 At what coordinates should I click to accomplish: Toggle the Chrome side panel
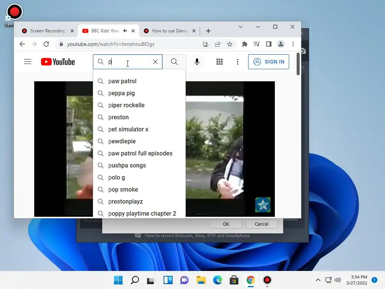click(x=268, y=44)
